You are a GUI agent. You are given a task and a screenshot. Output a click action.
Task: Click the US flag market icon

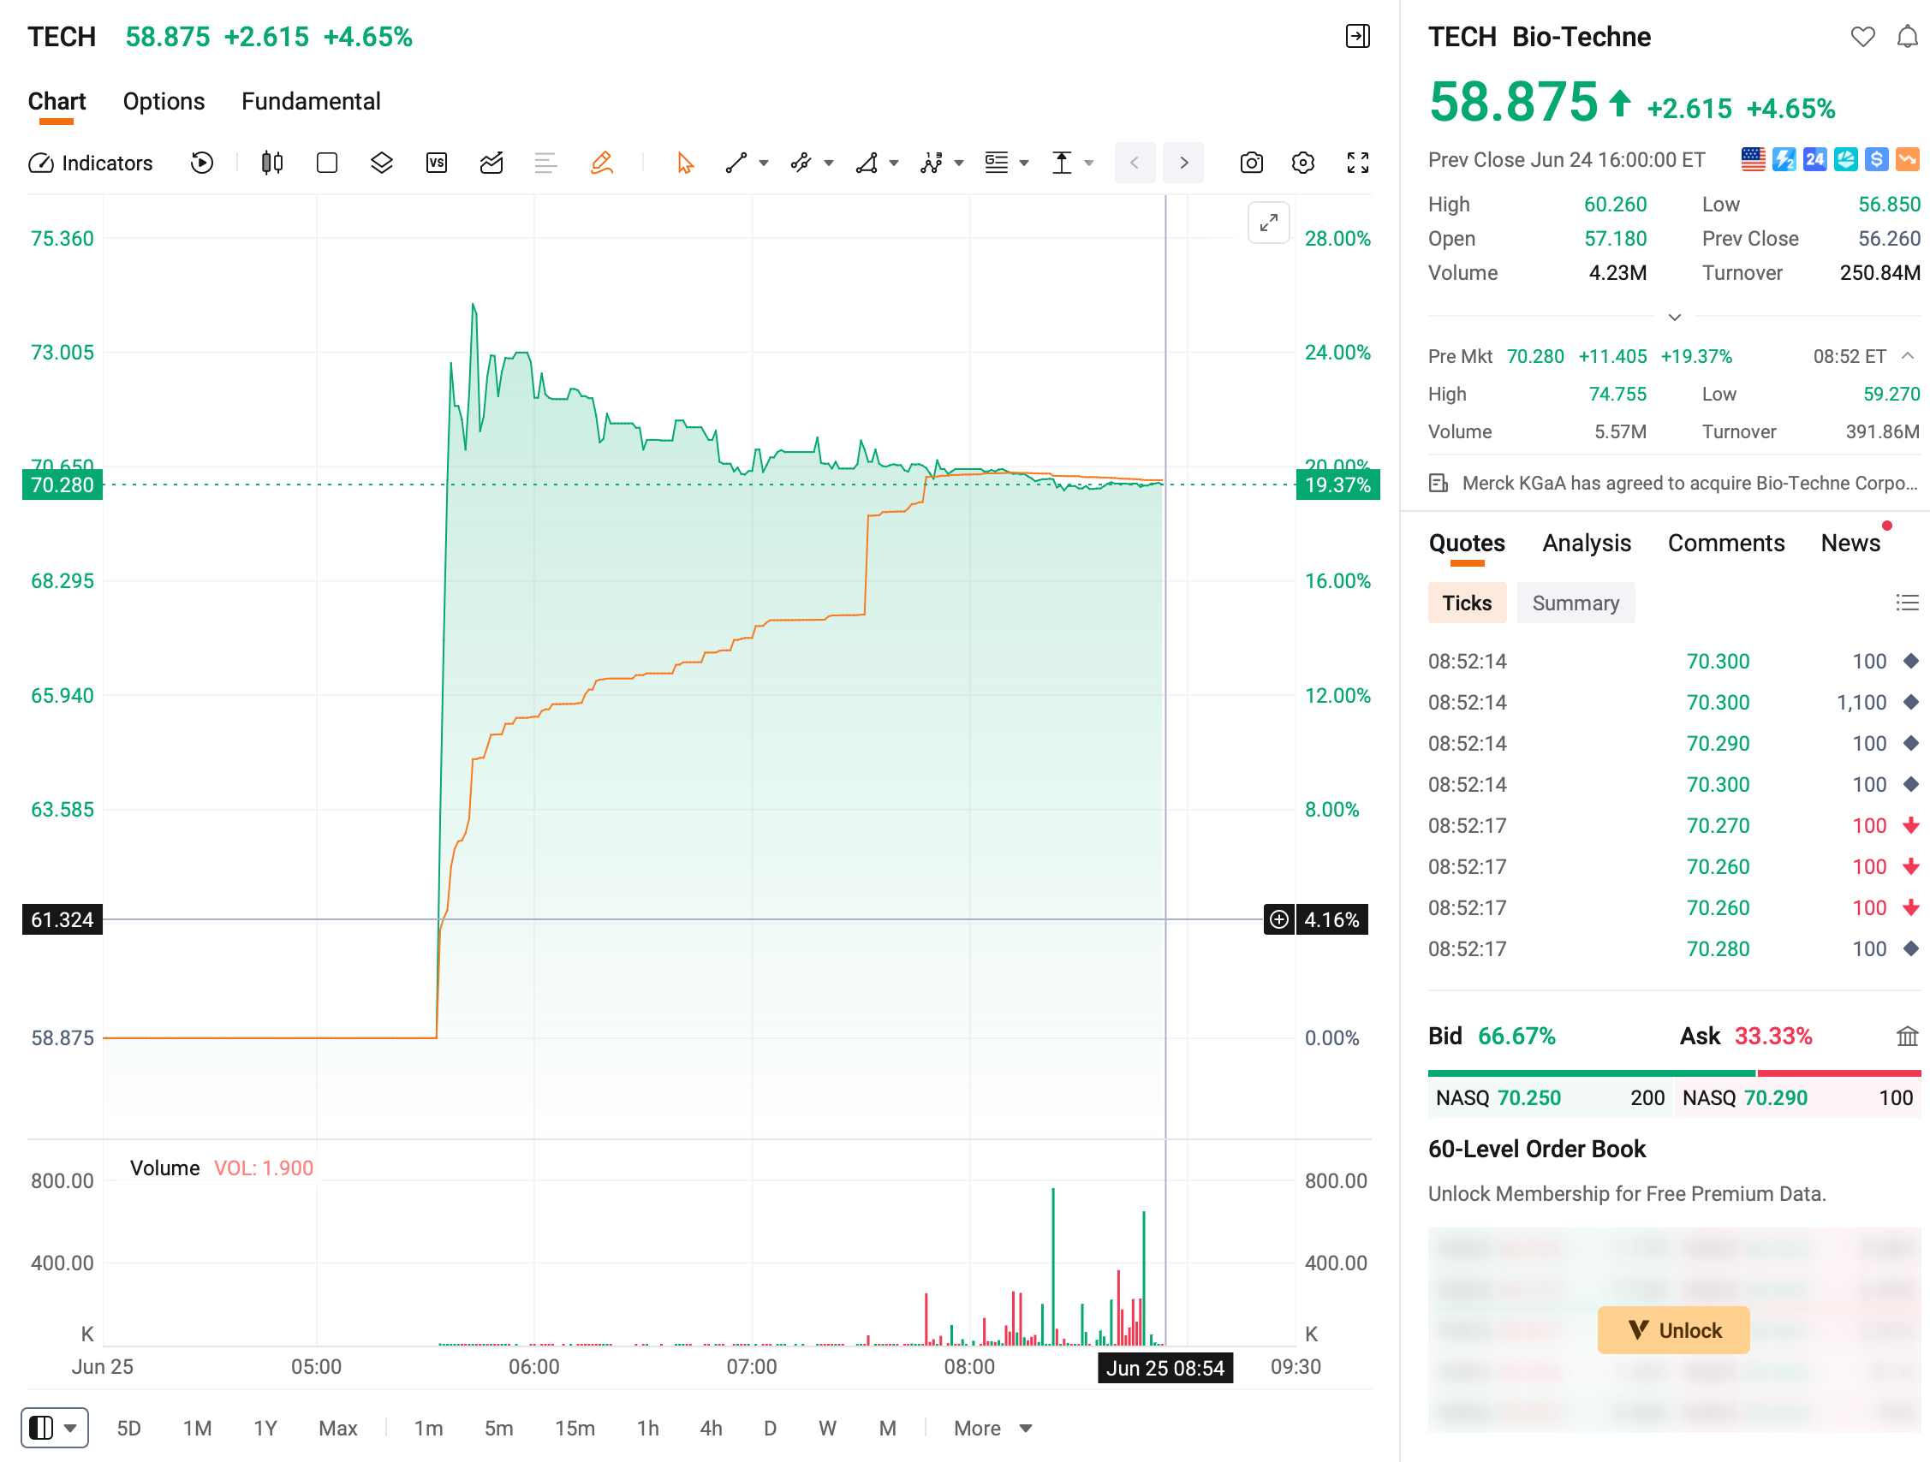1753,159
